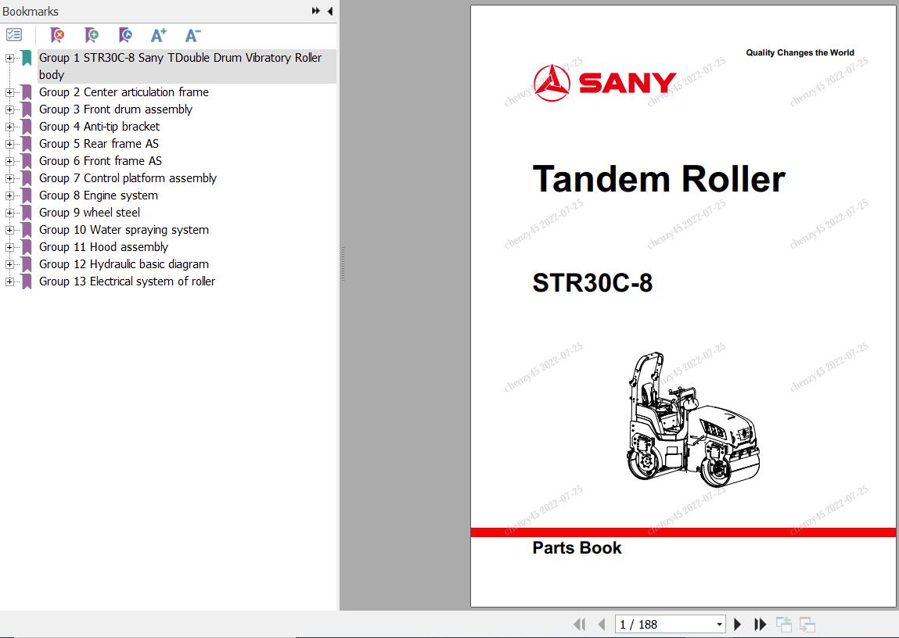Viewport: 899px width, 638px height.
Task: Expand Group 11 Hood assembly node
Action: point(9,247)
